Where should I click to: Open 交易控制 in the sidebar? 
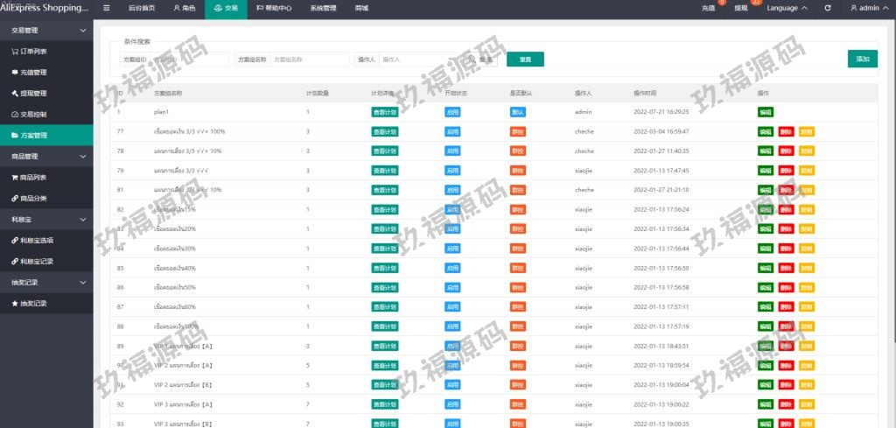[33, 114]
